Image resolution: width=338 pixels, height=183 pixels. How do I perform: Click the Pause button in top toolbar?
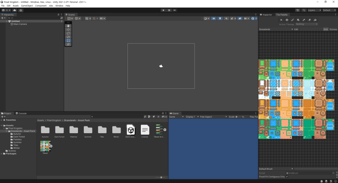pos(169,10)
